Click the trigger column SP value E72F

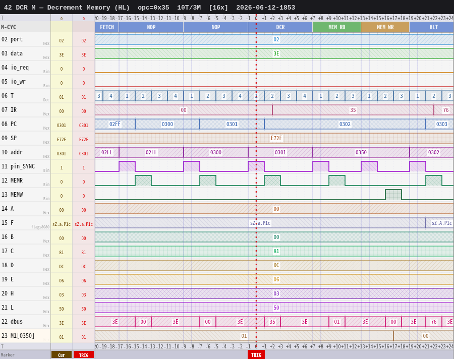click(84, 140)
